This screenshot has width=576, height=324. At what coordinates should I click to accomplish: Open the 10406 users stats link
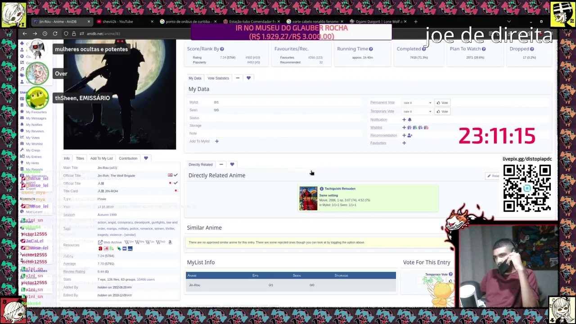pos(146,280)
